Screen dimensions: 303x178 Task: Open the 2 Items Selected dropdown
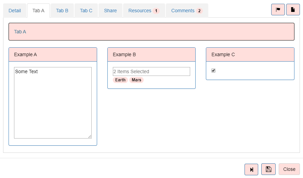151,71
